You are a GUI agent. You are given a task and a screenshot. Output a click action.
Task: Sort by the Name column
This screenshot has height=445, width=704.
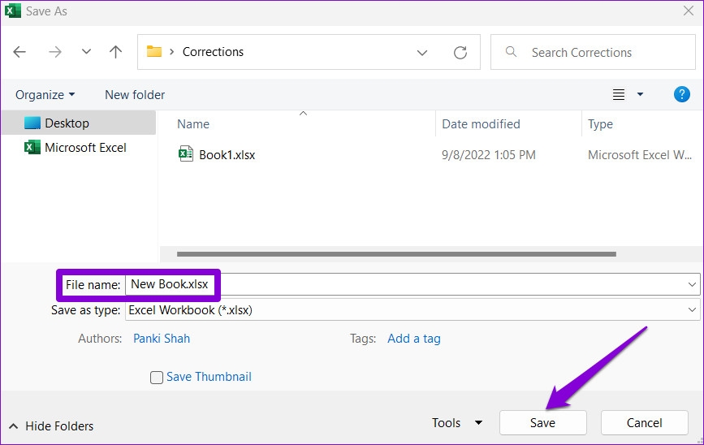193,124
